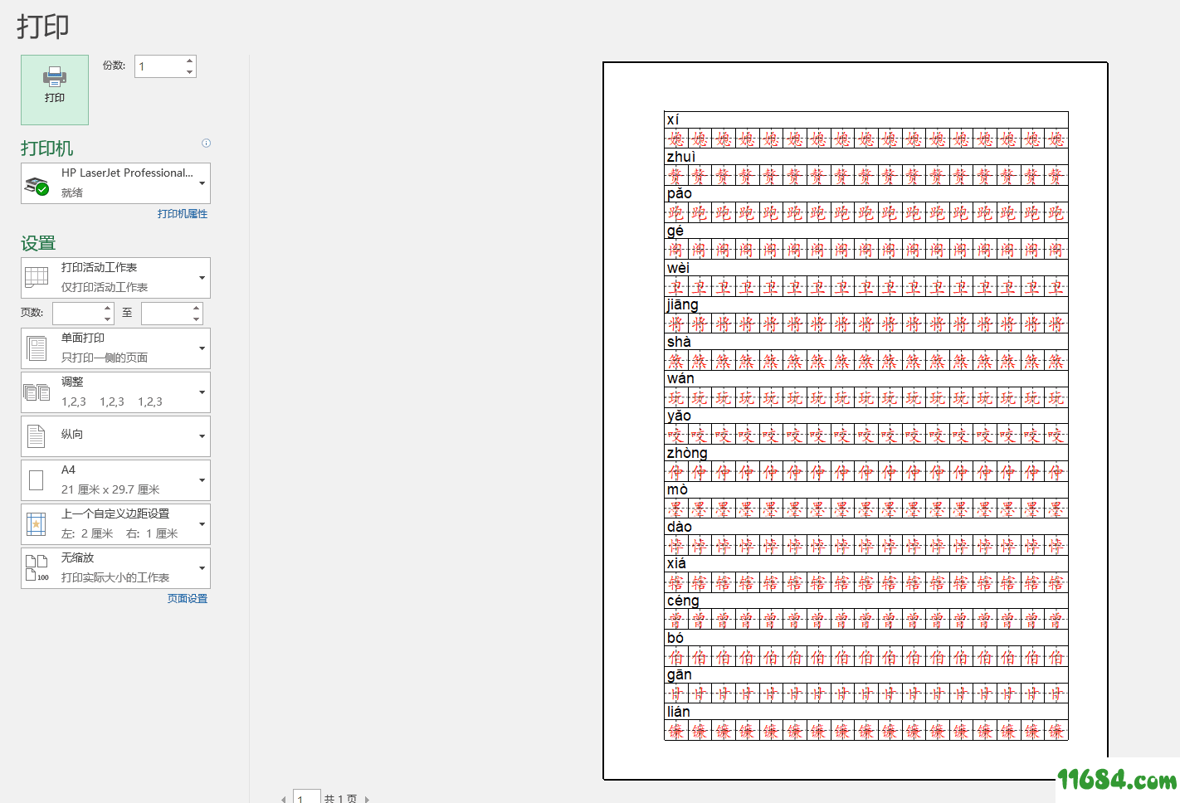Viewport: 1180px width, 803px height.
Task: Click the worksheet grid icon in 打印活动工作表
Action: tap(37, 277)
